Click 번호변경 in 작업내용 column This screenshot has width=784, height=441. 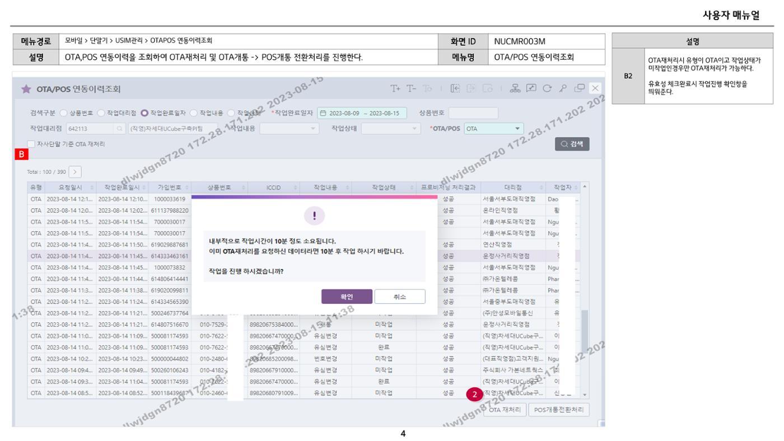coord(325,358)
